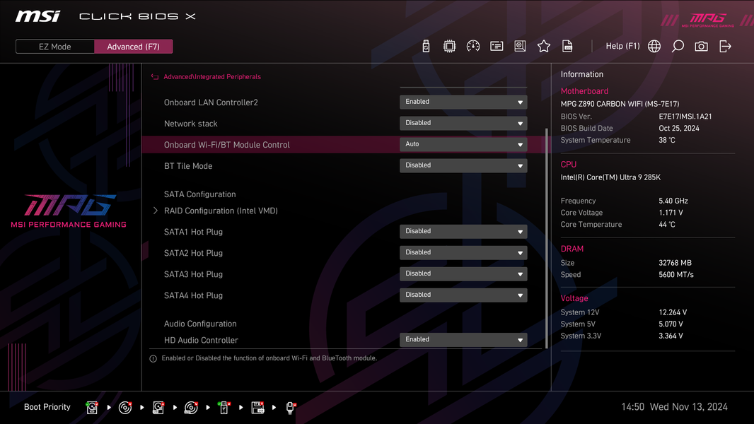Open Network stack setting dropdown
This screenshot has width=754, height=424.
463,123
